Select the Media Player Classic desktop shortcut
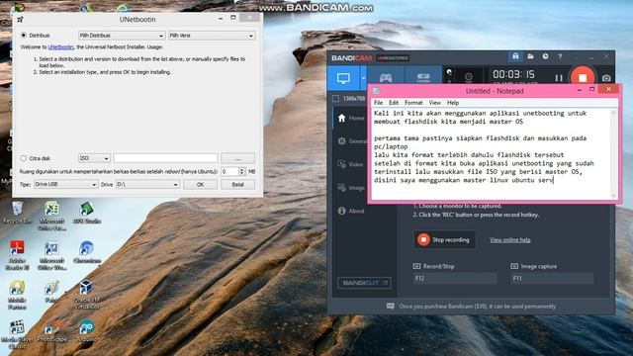The height and width of the screenshot is (356, 633). point(17,334)
